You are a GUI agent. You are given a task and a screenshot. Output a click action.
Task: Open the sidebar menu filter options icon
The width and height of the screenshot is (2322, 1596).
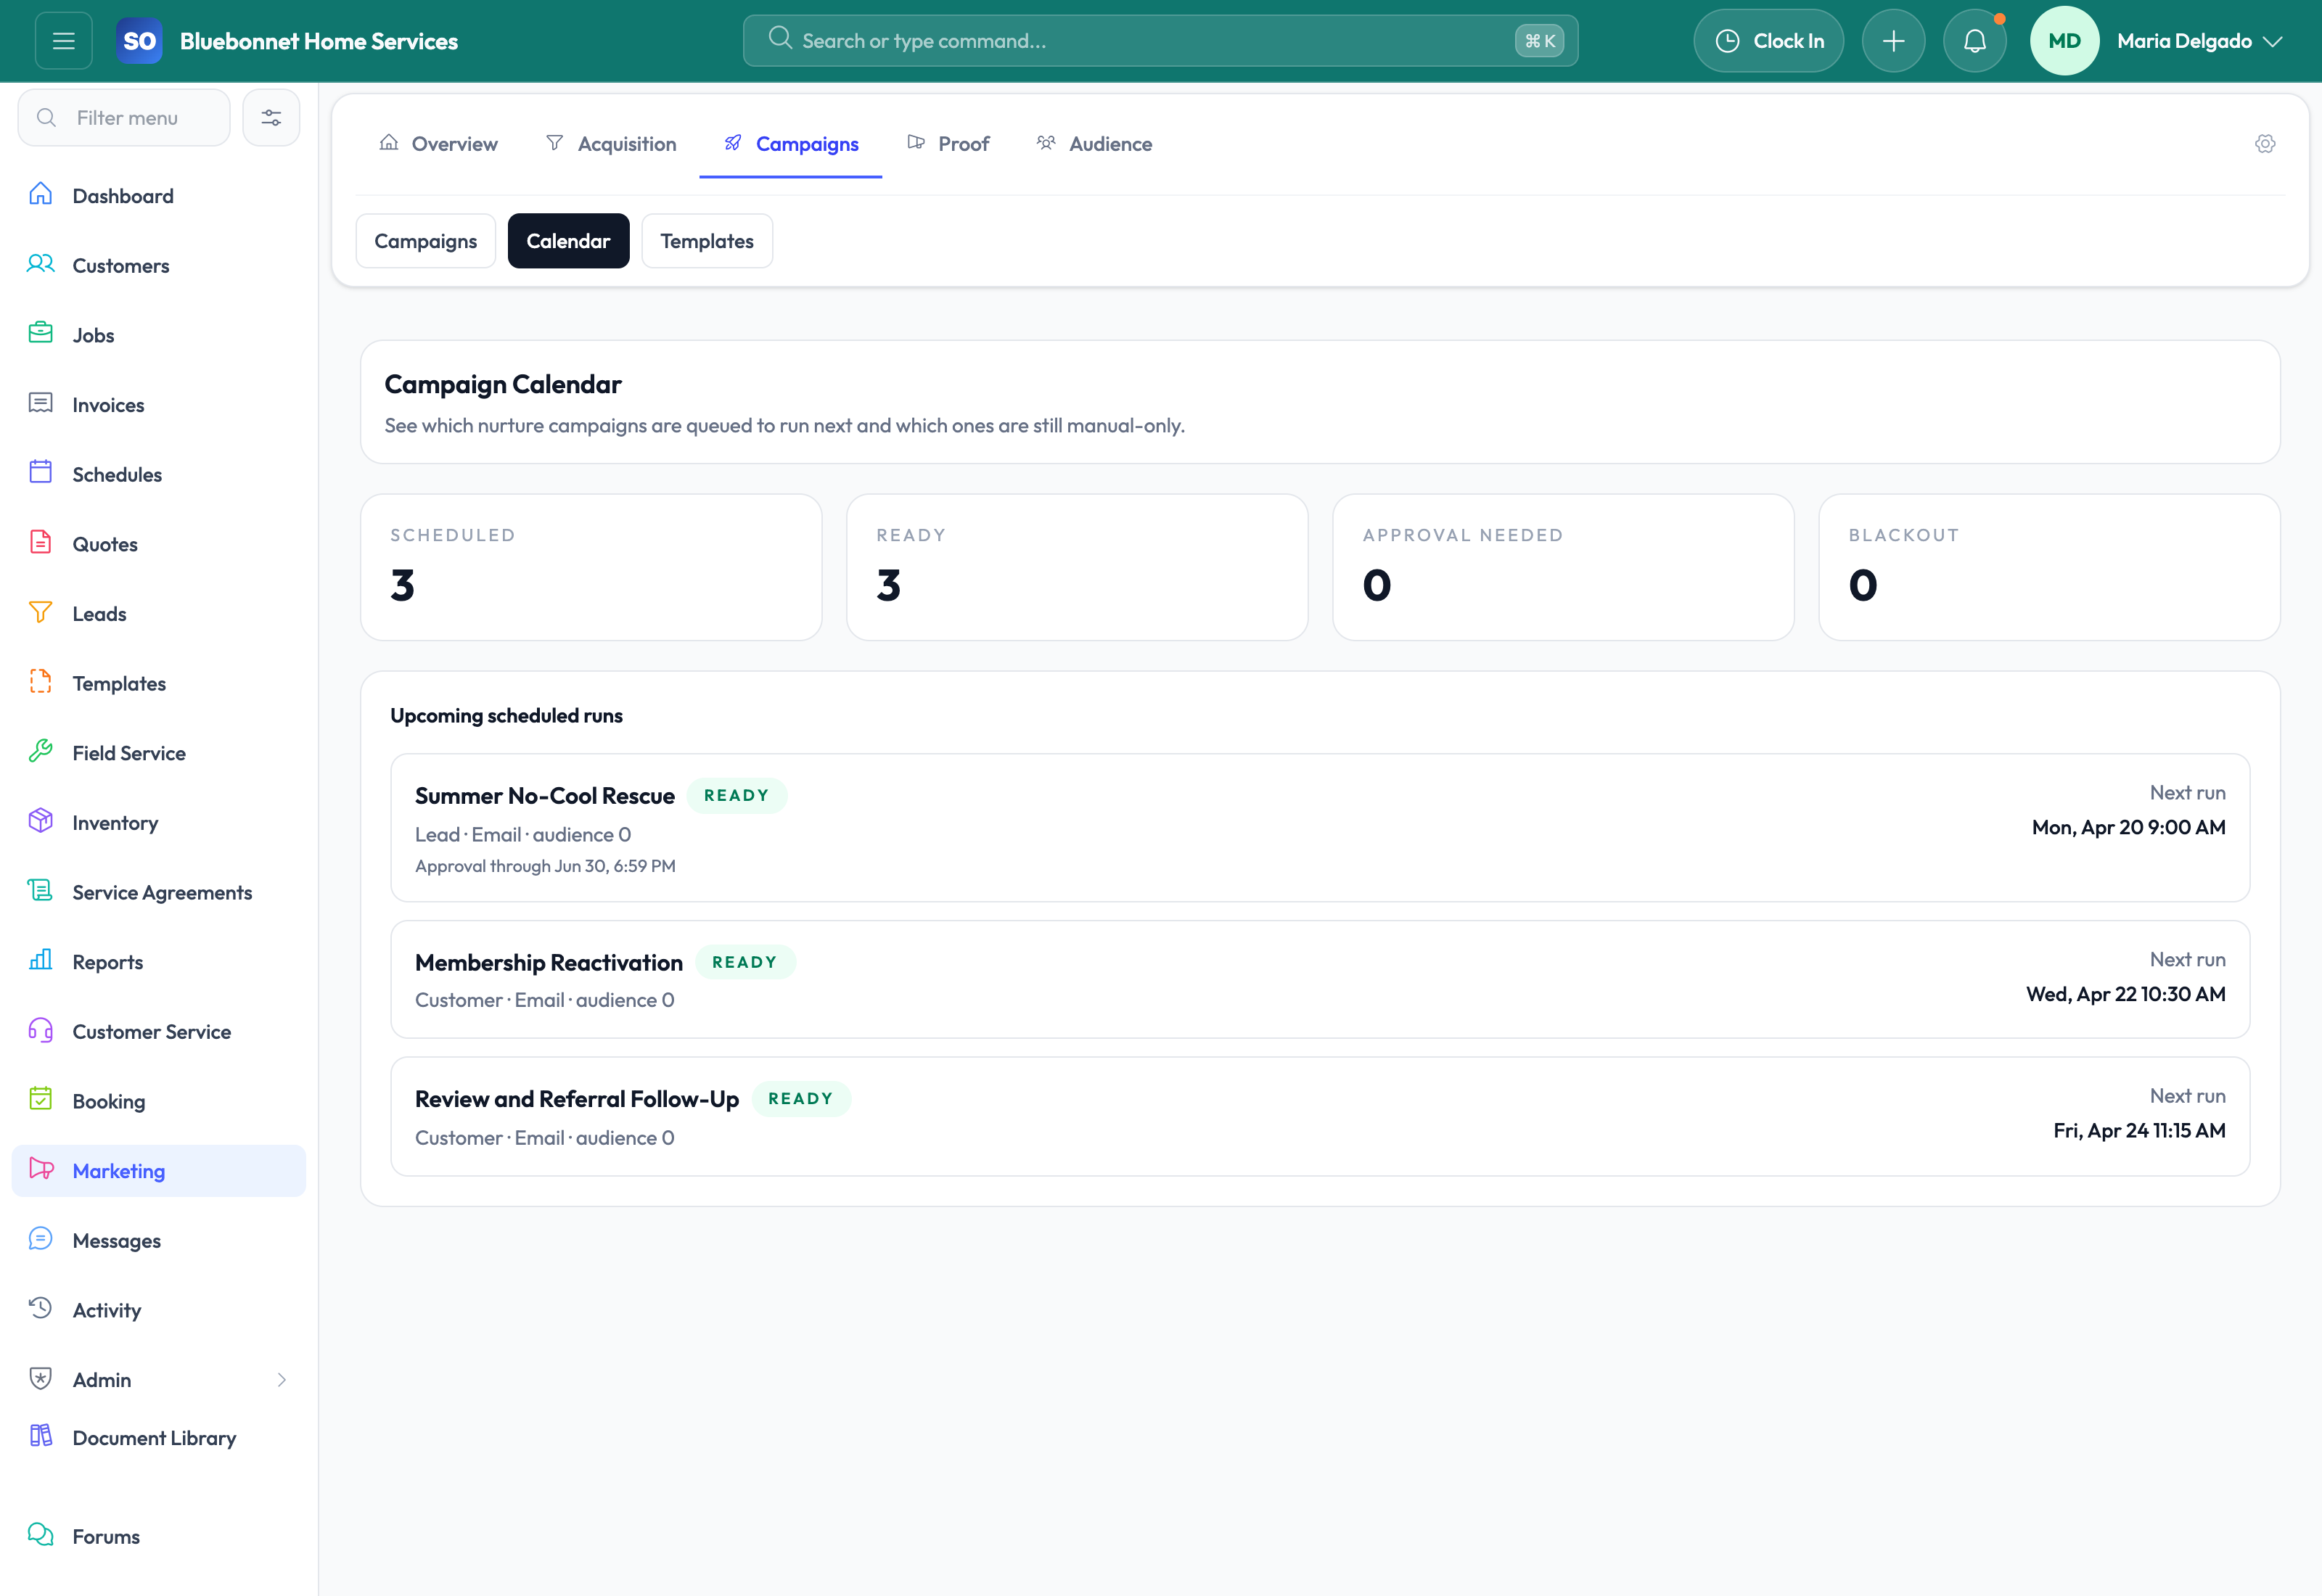271,118
